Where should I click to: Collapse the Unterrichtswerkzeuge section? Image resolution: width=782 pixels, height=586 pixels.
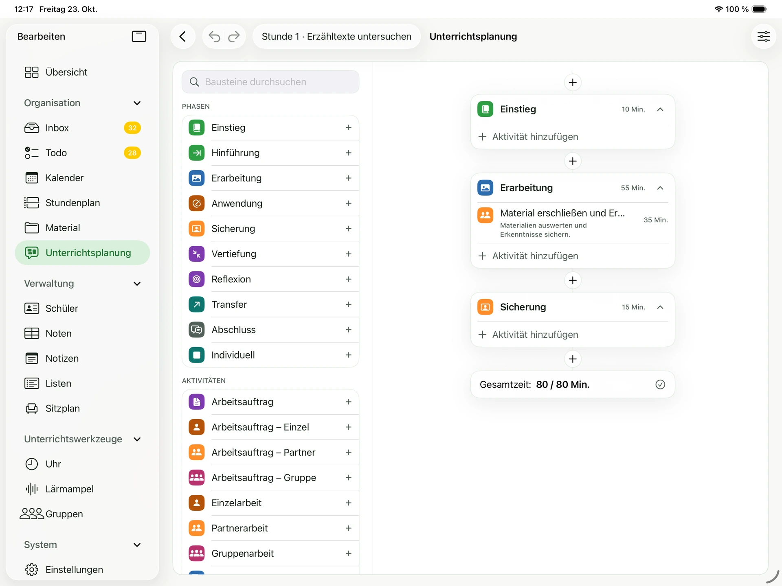(x=137, y=439)
